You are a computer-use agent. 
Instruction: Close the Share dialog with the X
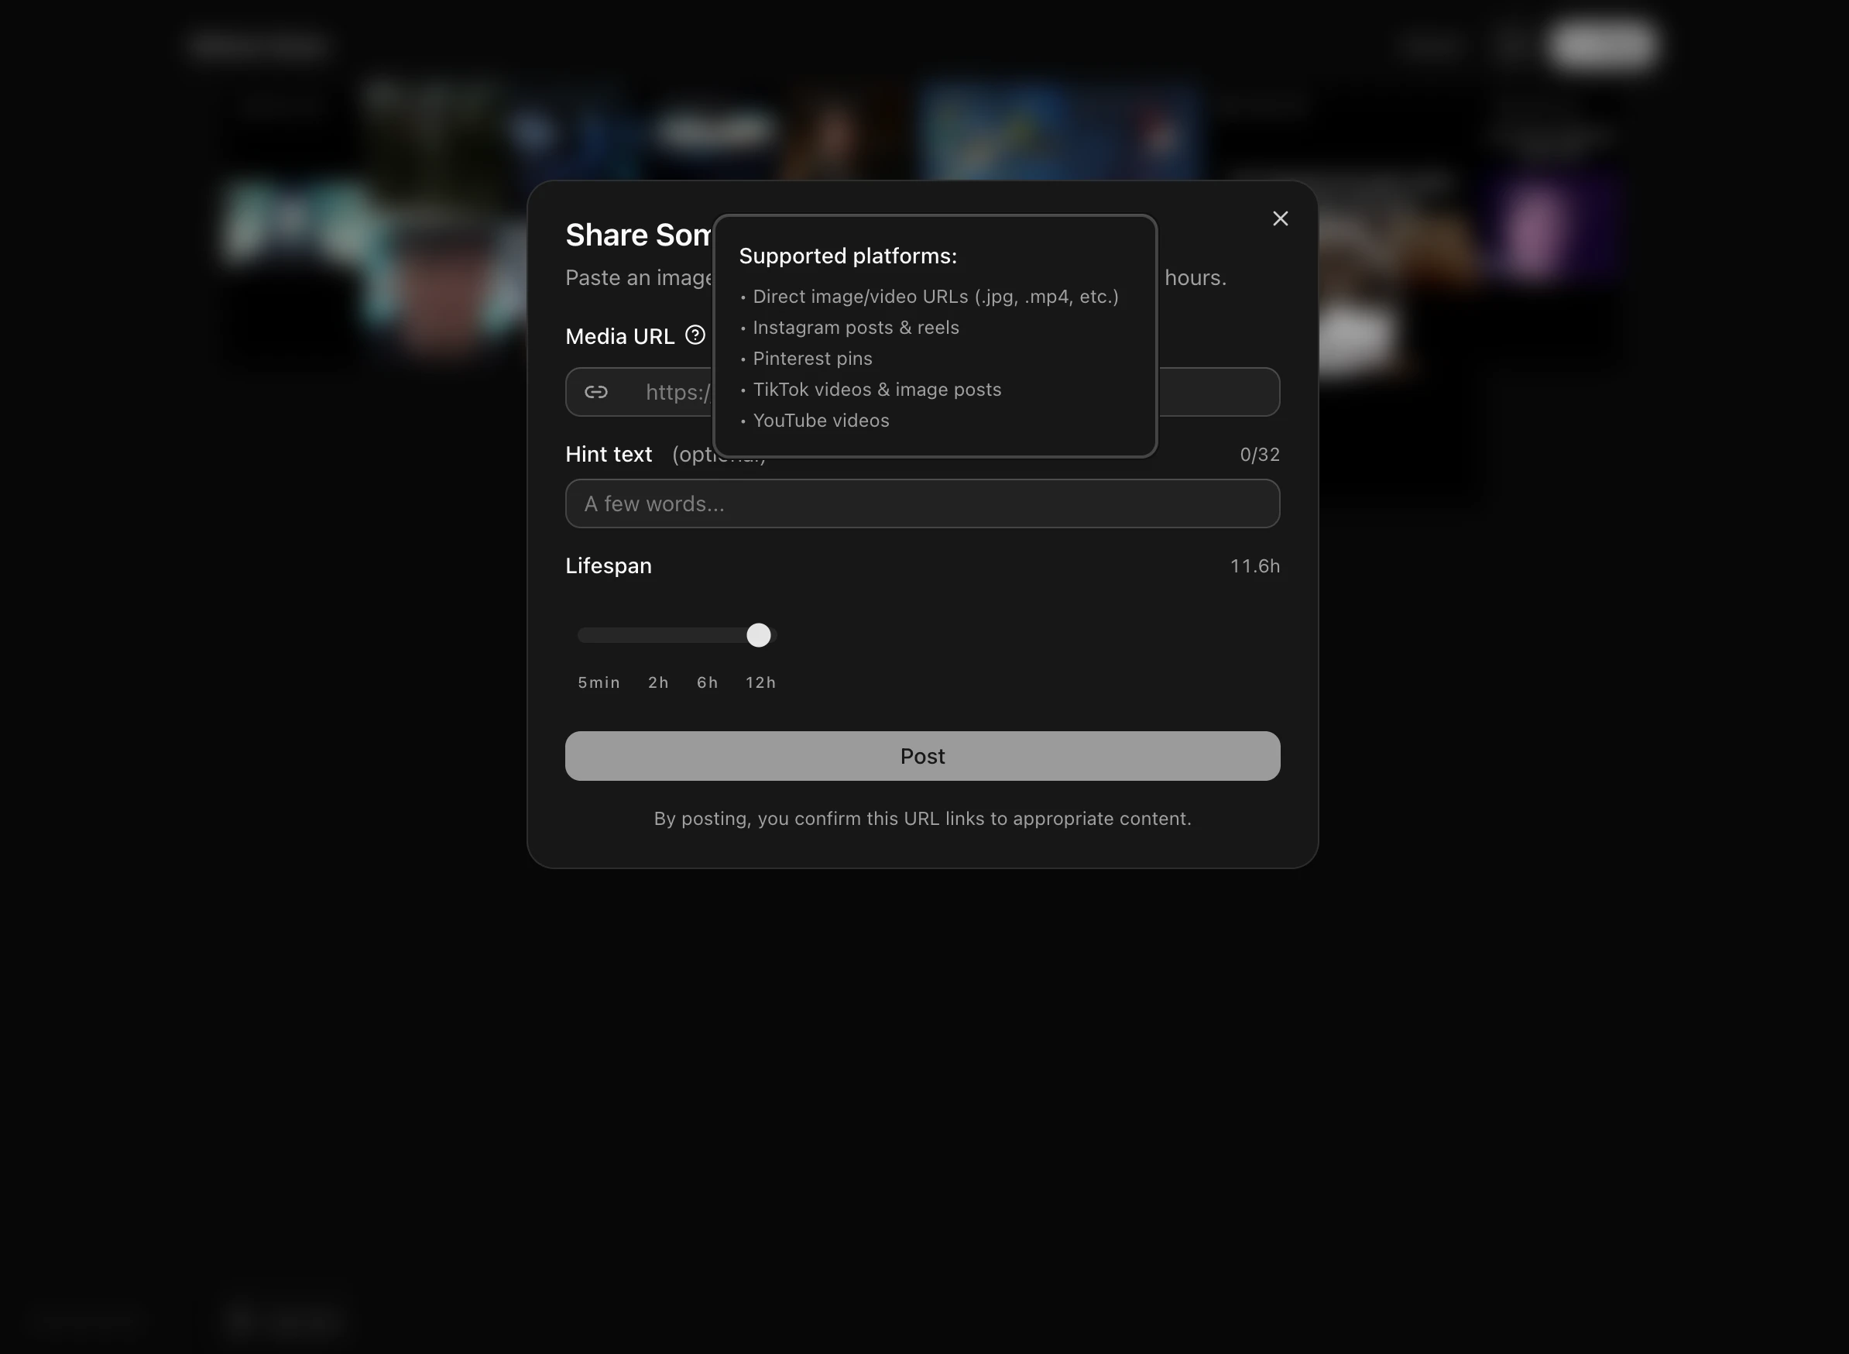click(1280, 219)
